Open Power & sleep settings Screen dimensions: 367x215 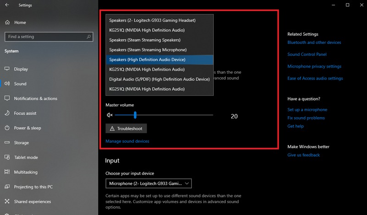click(27, 128)
